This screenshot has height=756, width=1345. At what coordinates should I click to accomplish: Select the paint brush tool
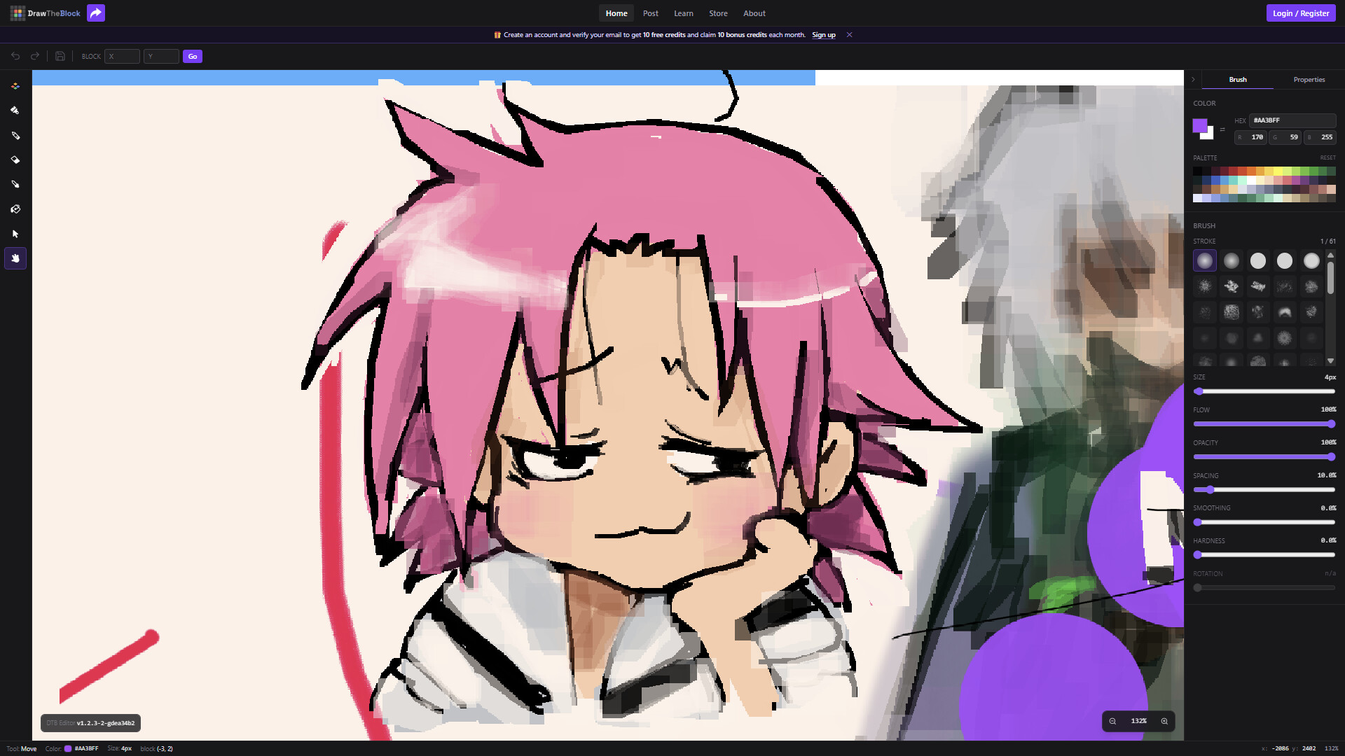click(15, 111)
